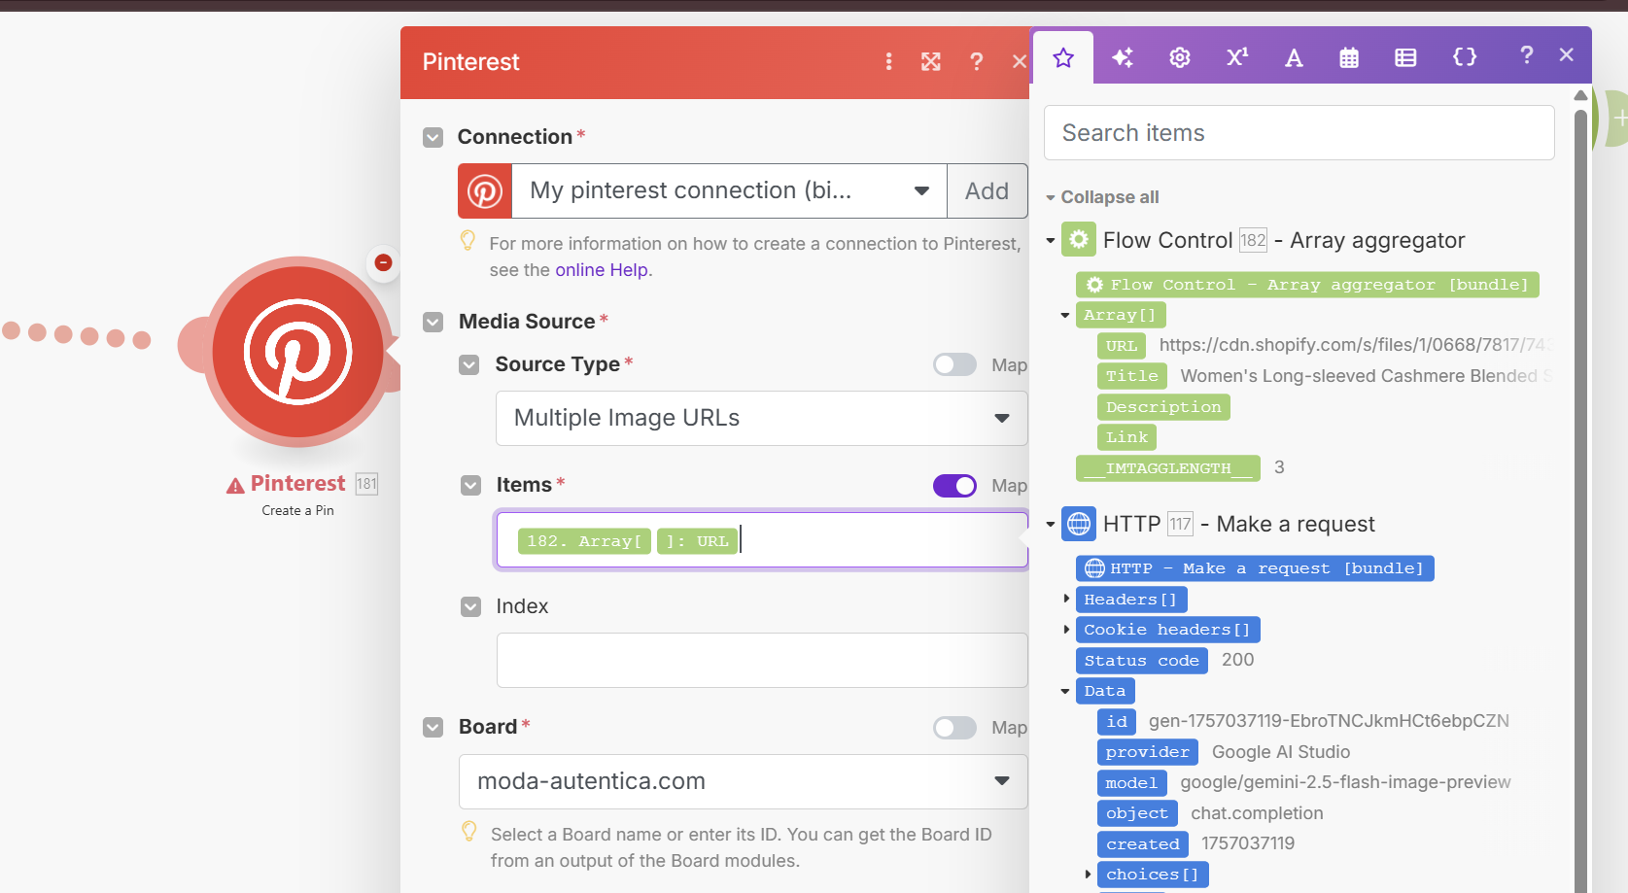1628x893 pixels.
Task: Insert the provider variable pill
Action: [x=1147, y=752]
